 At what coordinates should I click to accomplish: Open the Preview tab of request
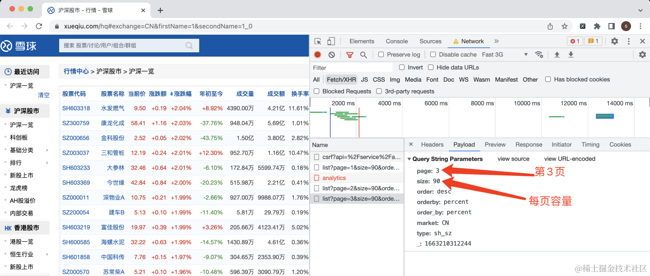[495, 144]
